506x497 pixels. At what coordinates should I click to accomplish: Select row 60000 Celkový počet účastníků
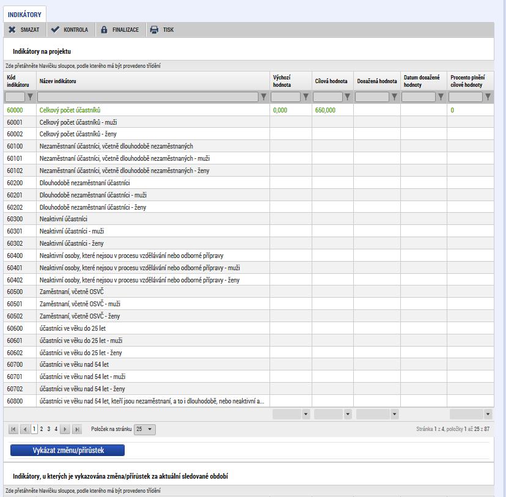coord(249,110)
